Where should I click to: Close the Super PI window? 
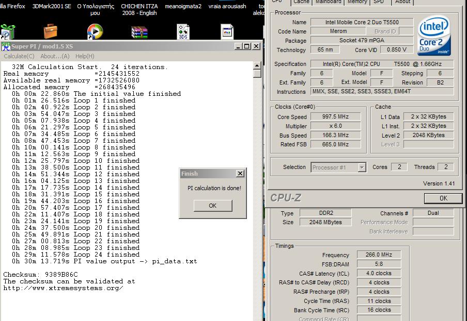256,46
